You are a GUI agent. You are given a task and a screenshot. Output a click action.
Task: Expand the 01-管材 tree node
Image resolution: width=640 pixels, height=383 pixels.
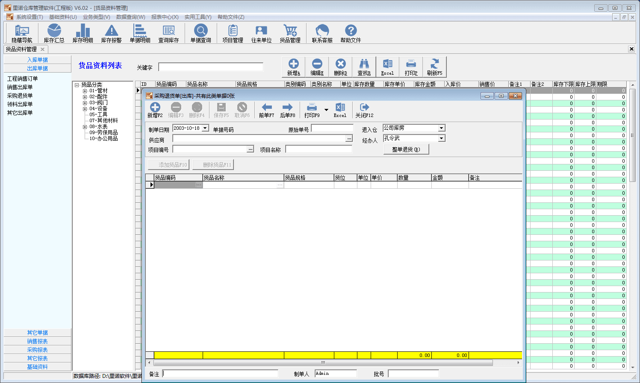click(85, 91)
